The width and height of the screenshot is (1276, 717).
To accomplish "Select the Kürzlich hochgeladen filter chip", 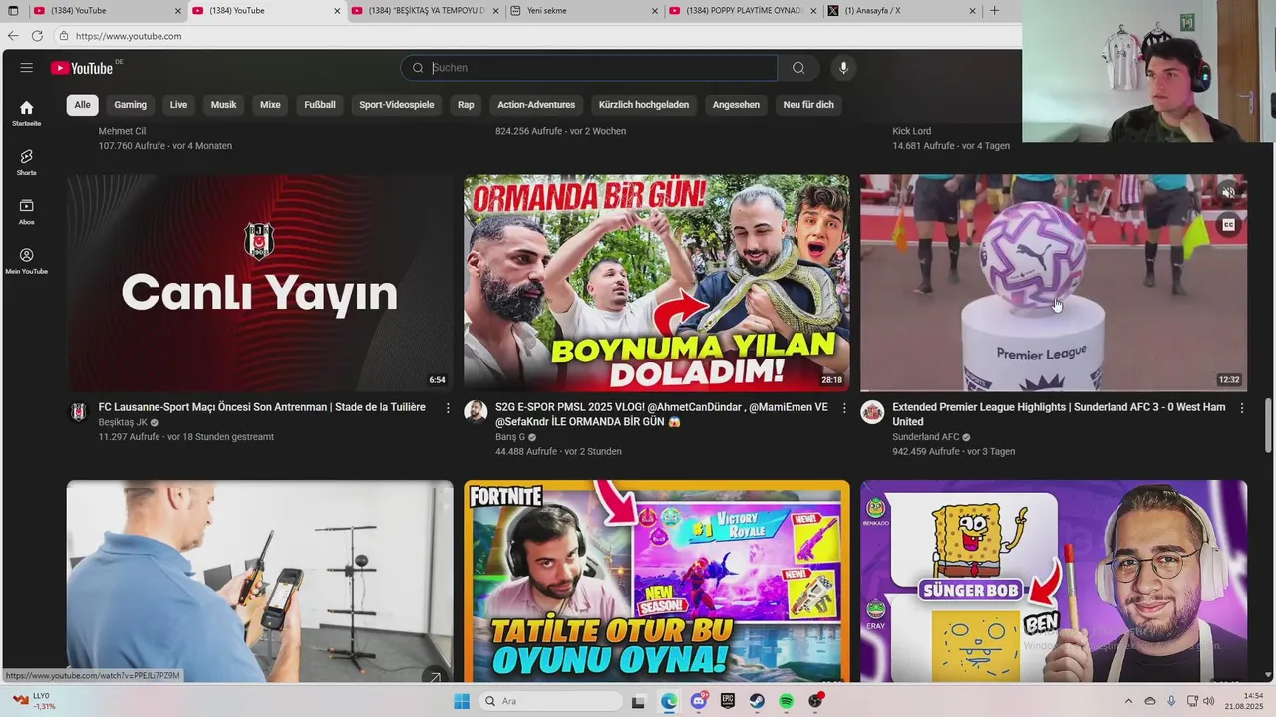I will click(x=644, y=105).
